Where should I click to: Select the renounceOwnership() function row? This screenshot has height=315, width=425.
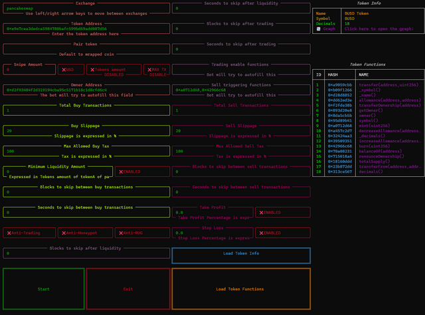(369, 156)
